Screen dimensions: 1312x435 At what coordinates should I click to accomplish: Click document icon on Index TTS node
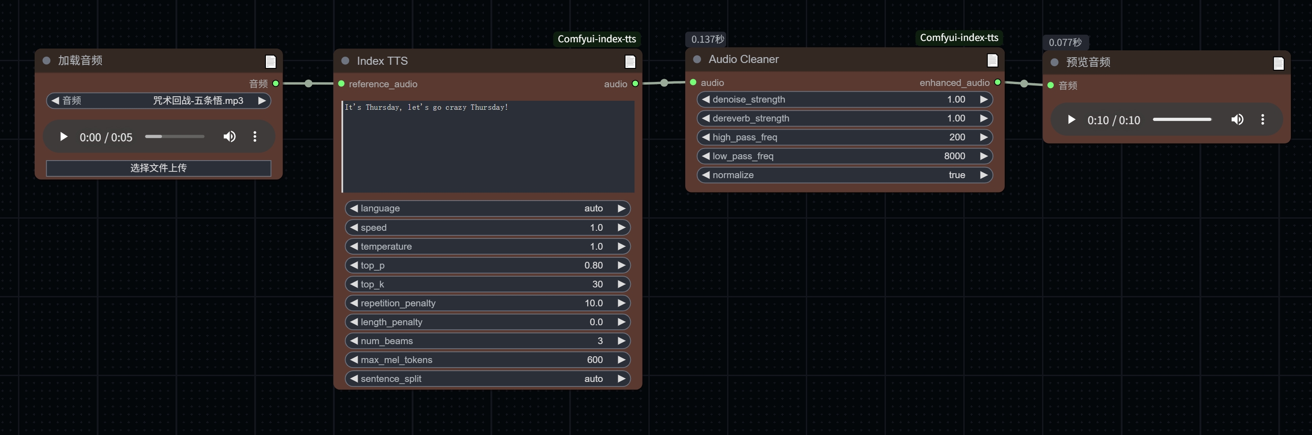tap(630, 62)
